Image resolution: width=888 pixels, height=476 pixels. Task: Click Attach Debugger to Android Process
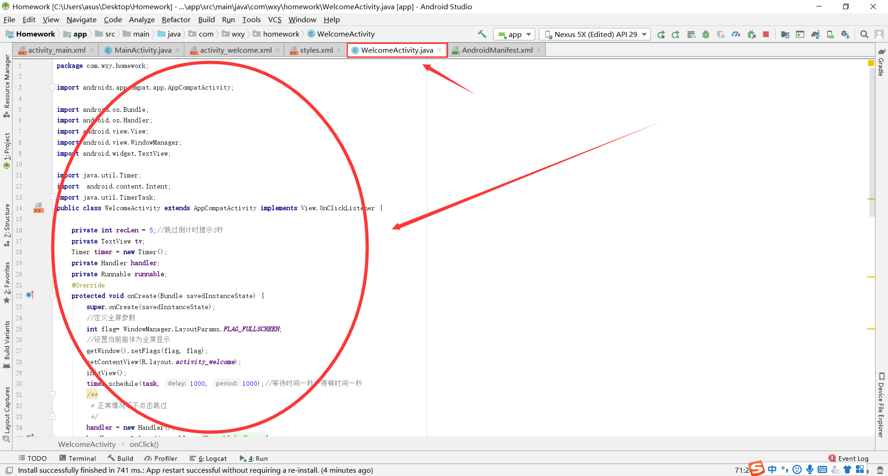(x=751, y=34)
